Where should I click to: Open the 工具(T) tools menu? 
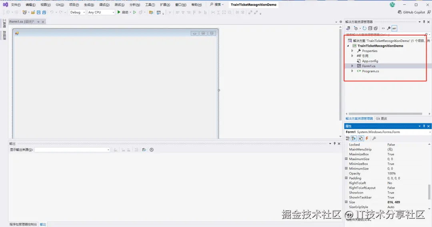point(150,5)
